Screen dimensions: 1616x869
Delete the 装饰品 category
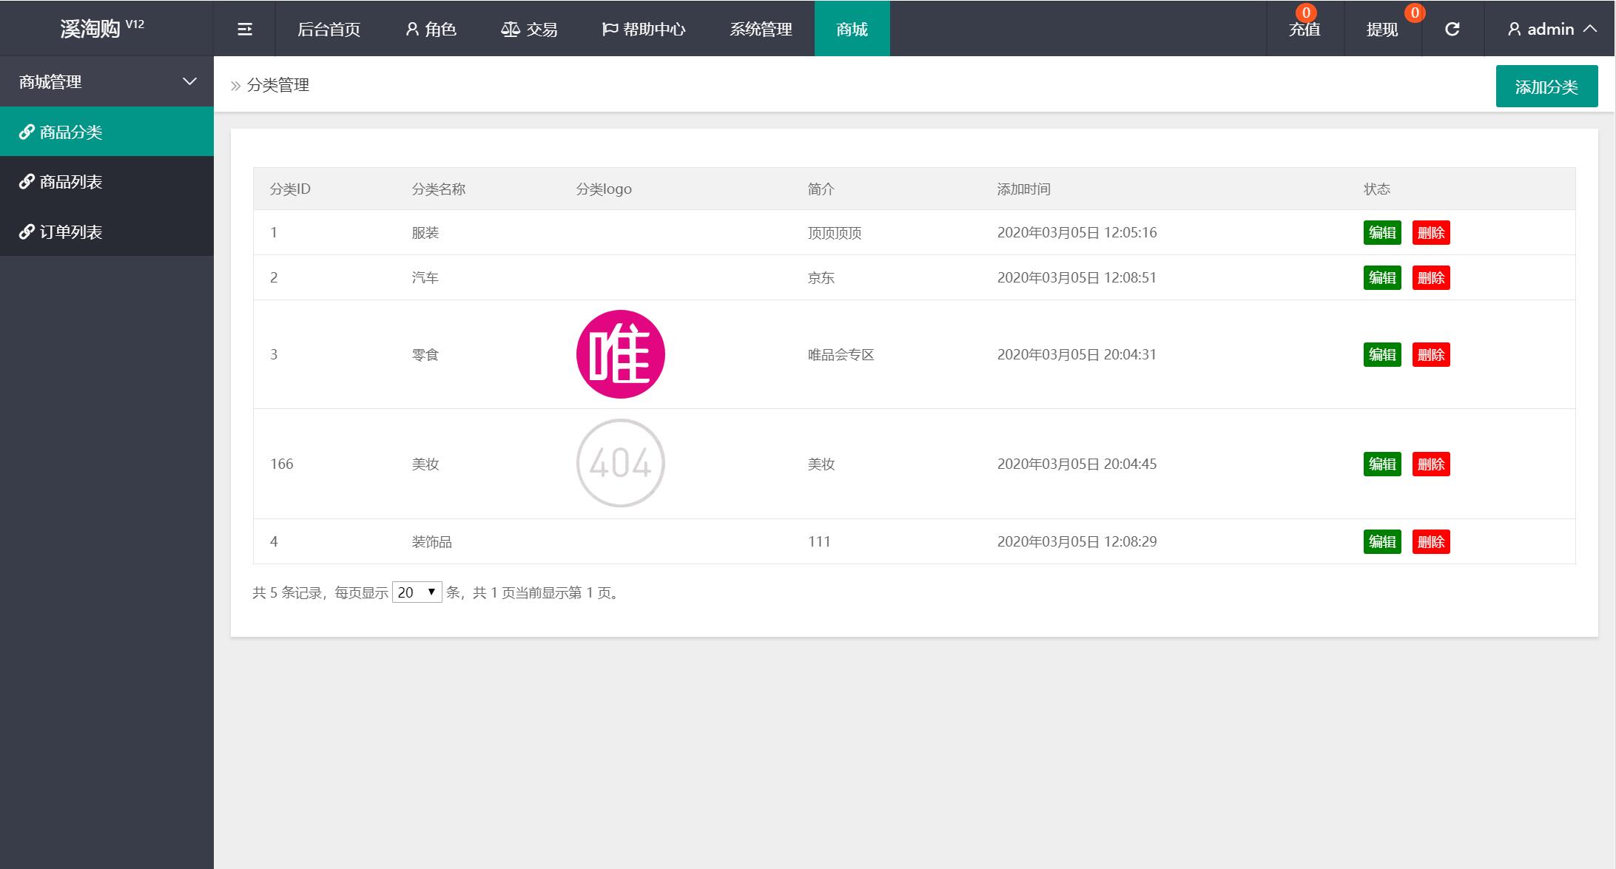click(x=1430, y=541)
